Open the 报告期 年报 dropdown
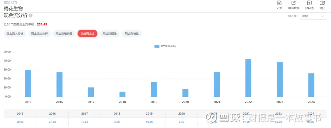Viewport: 331px width, 128px height. point(313,16)
